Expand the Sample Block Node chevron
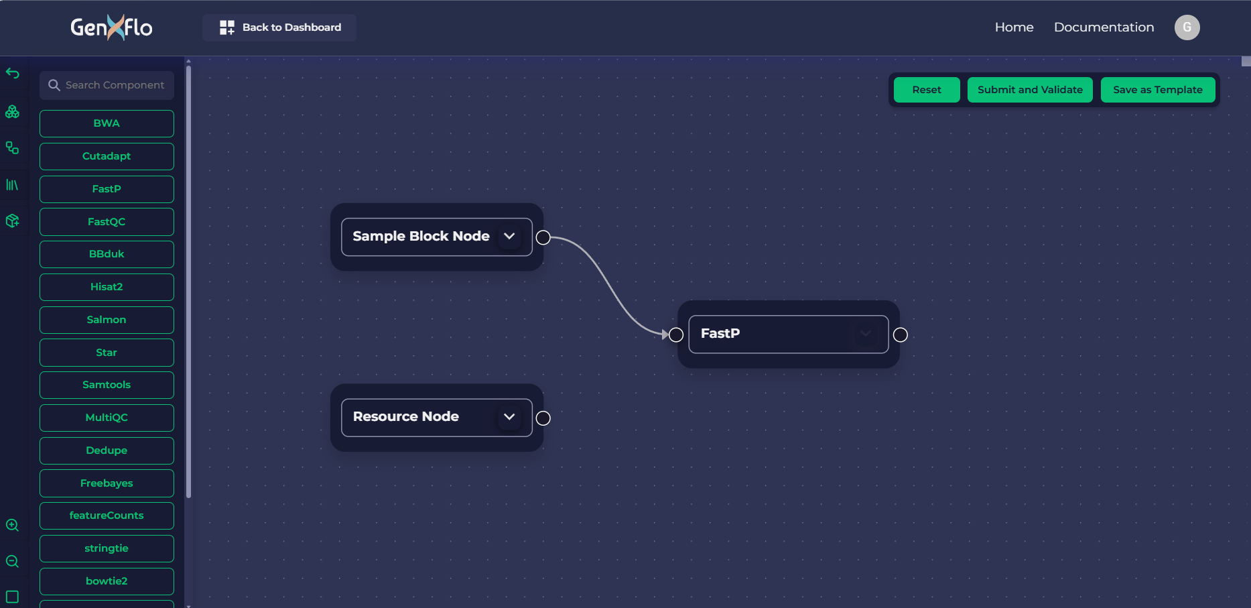 point(509,236)
